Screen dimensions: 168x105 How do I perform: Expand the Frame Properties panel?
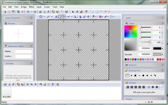pyautogui.click(x=31, y=18)
